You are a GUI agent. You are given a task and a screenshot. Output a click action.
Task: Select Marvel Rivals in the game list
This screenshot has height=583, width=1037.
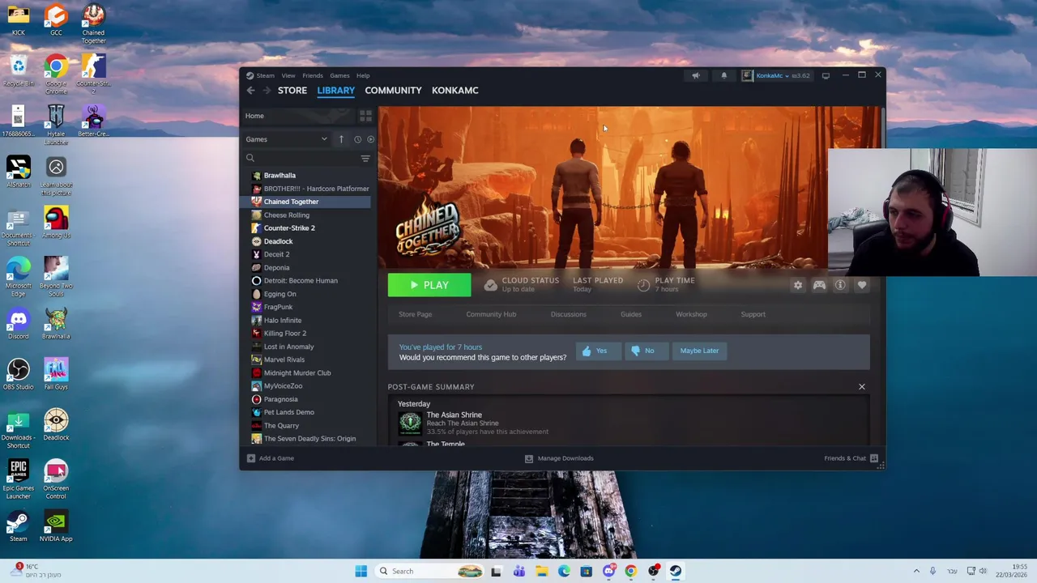pos(308,360)
